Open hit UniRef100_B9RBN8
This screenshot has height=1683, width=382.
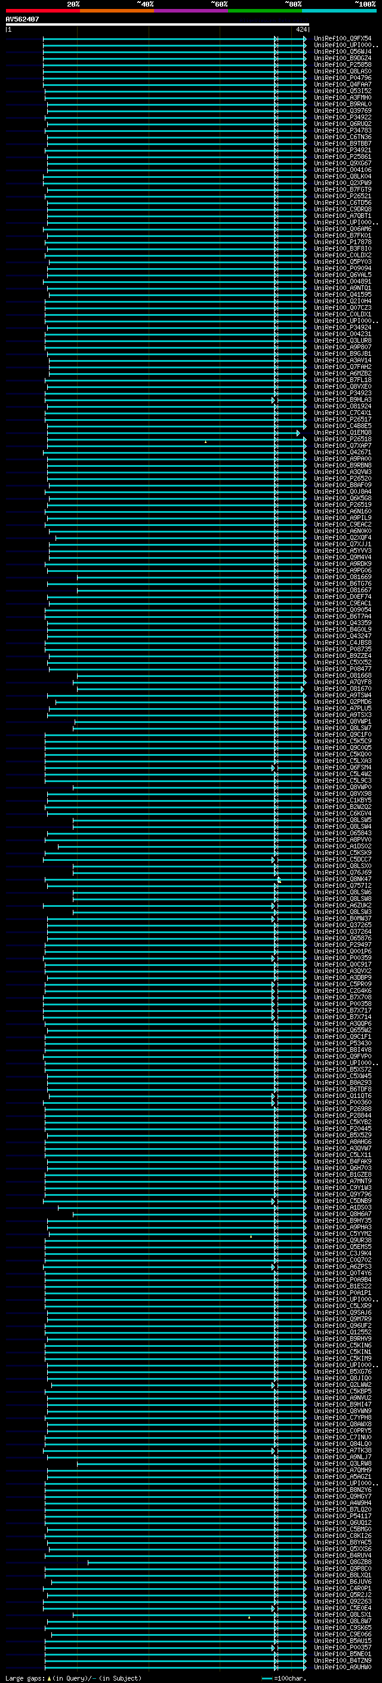tap(343, 465)
